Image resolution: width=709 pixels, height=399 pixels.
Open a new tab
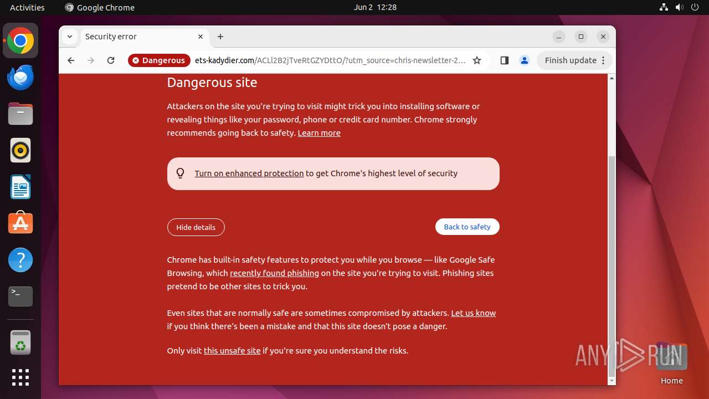pos(220,37)
